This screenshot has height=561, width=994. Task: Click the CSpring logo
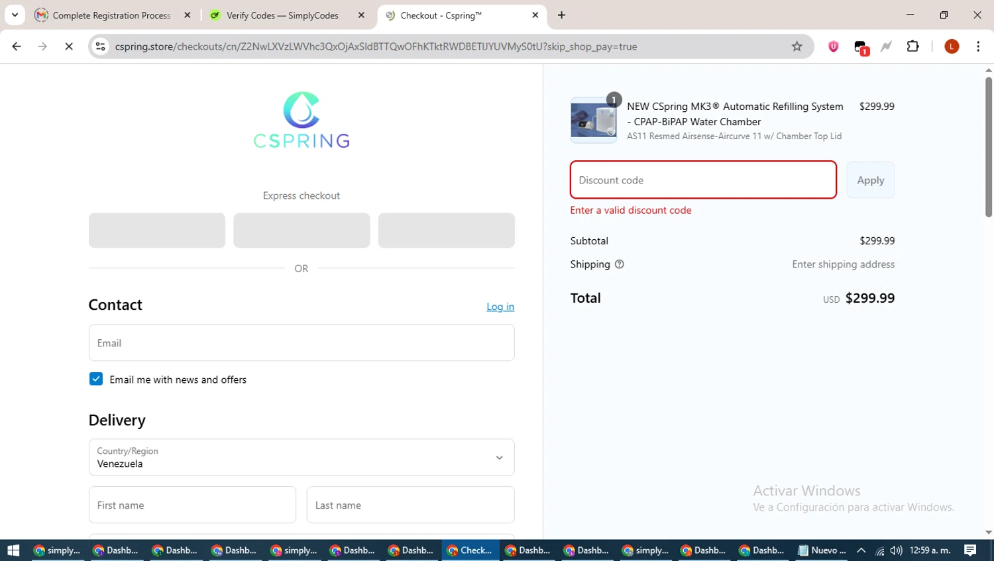[x=302, y=119]
